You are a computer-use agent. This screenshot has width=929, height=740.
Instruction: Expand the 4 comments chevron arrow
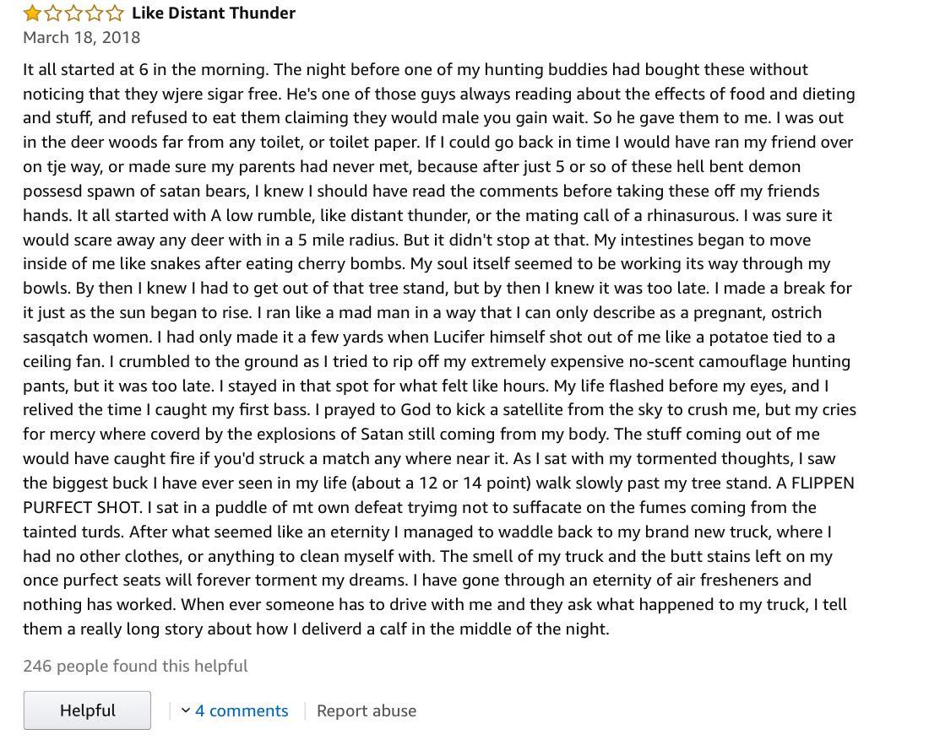(x=186, y=710)
